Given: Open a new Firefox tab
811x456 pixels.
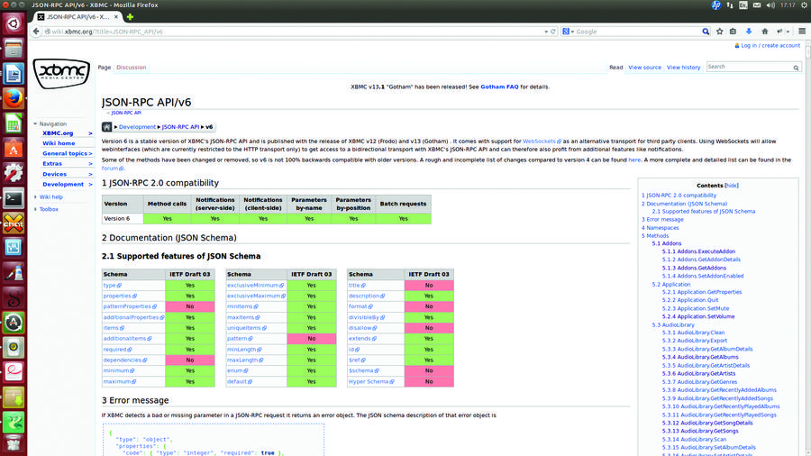Looking at the screenshot, I should click(131, 16).
